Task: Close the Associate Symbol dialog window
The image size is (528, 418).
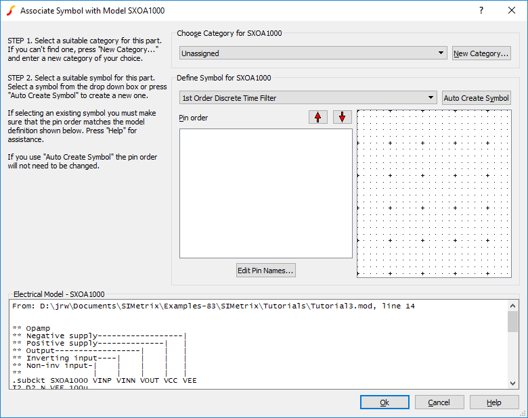Action: (x=512, y=11)
